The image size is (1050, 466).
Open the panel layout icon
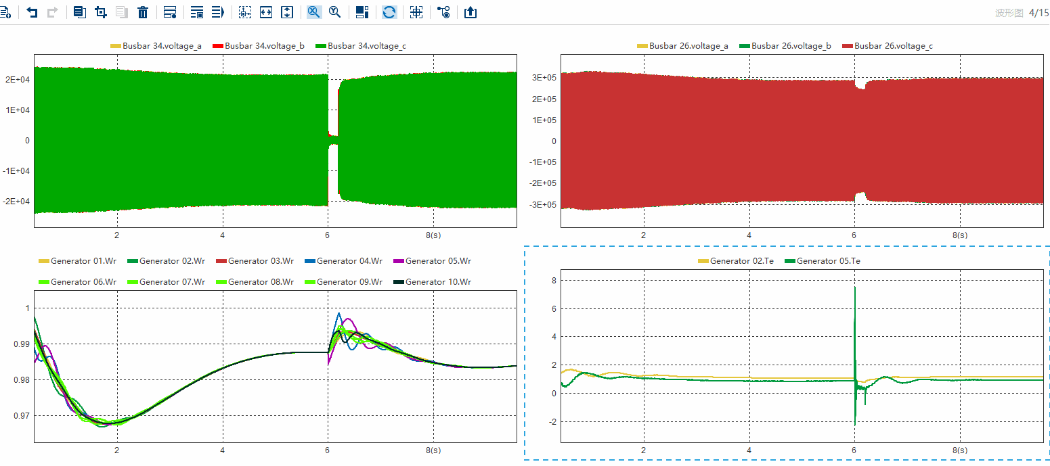362,12
